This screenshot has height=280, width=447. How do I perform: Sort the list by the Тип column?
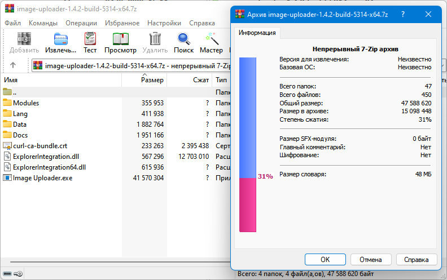(221, 80)
